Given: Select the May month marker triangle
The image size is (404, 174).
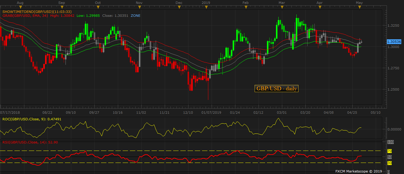Looking at the screenshot, I should (360, 7).
